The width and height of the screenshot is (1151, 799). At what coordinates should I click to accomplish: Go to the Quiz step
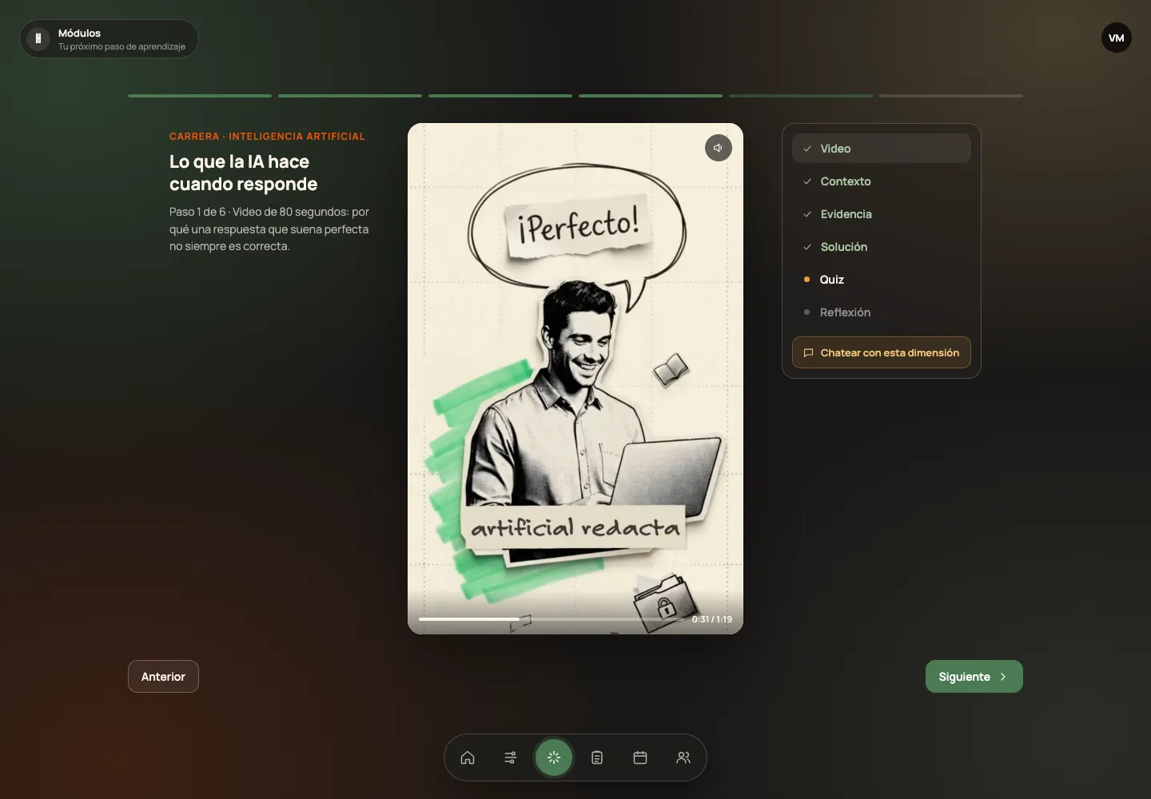coord(882,280)
